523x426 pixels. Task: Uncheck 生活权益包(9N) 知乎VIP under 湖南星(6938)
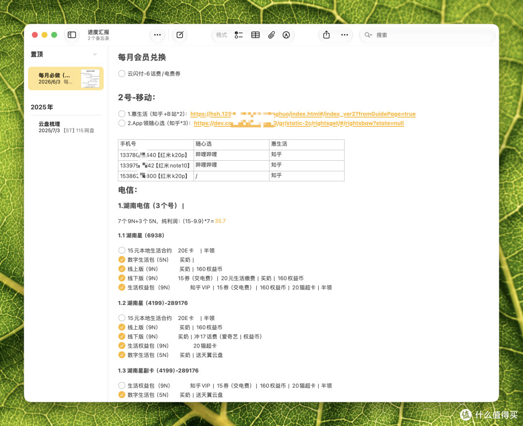[x=122, y=288]
